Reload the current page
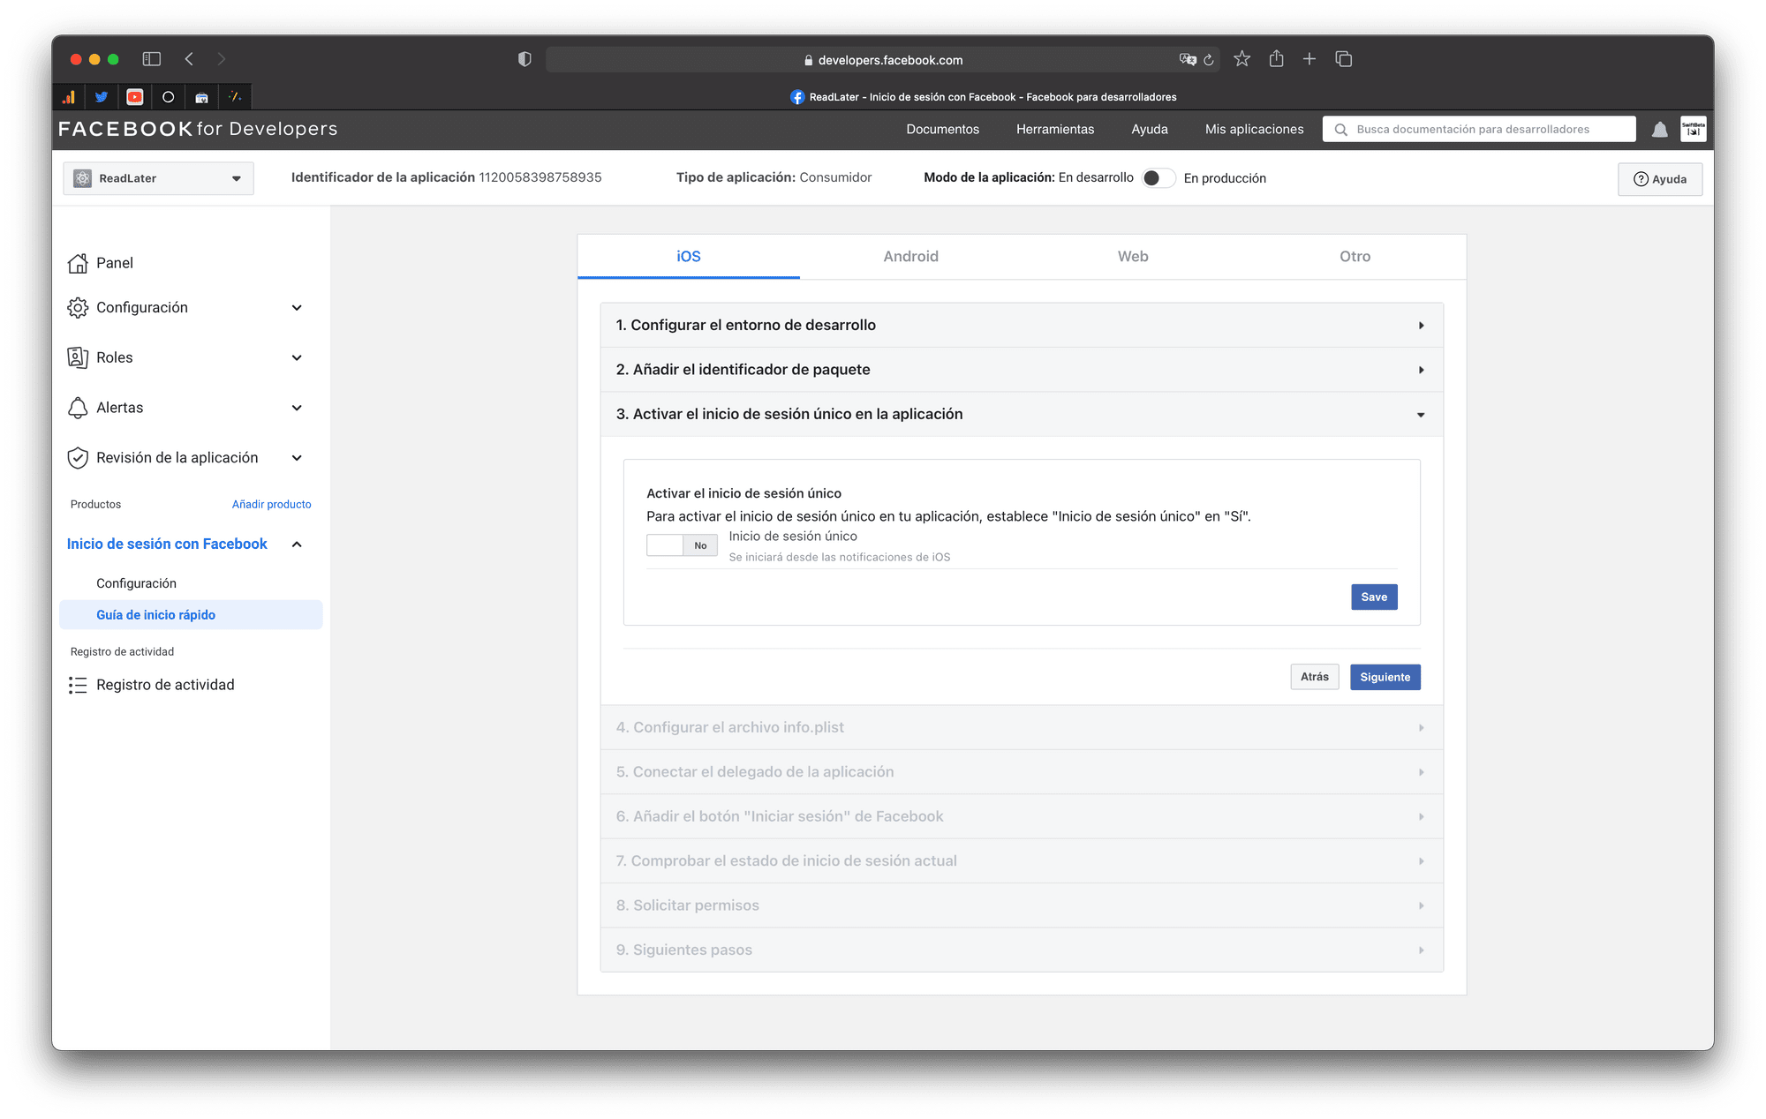Viewport: 1766px width, 1119px height. (1209, 60)
